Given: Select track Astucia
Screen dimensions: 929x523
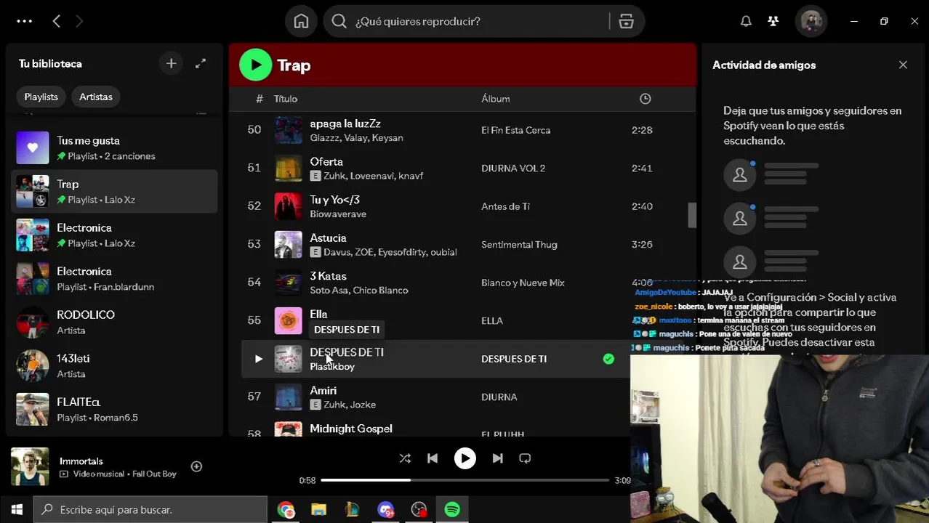Looking at the screenshot, I should [328, 238].
